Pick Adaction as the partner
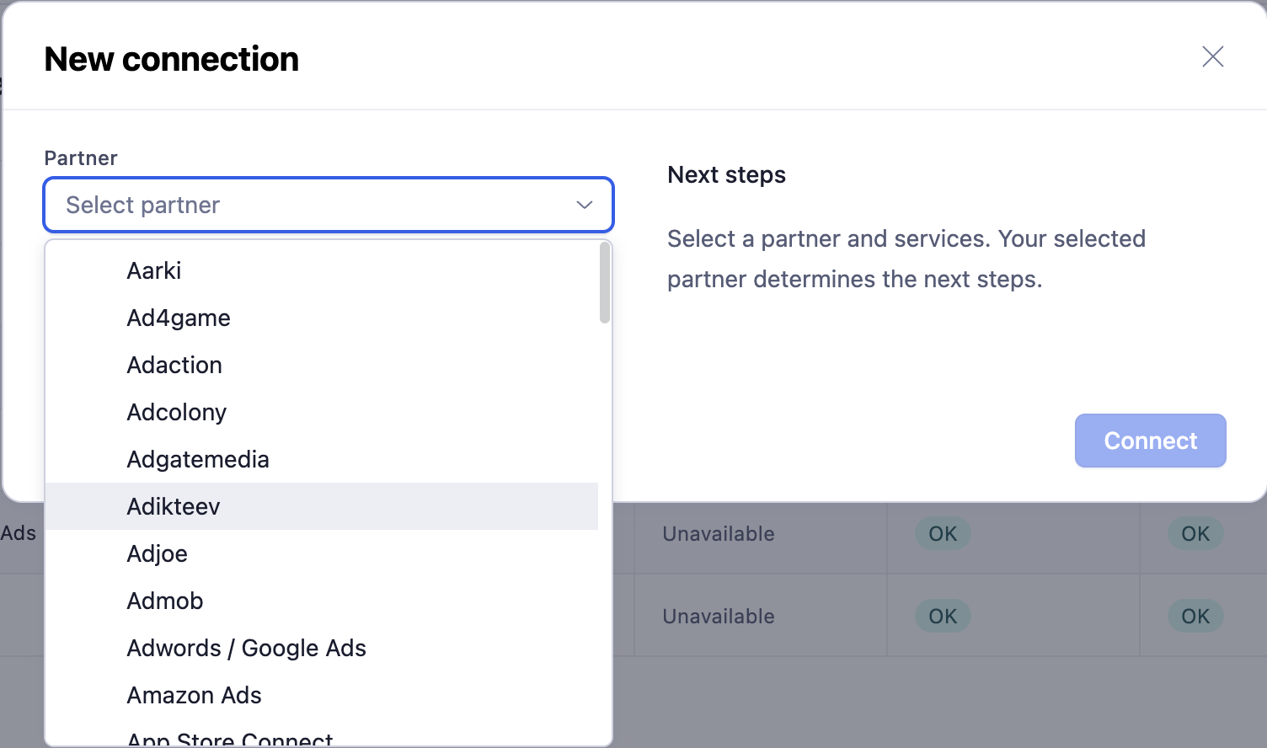1267x748 pixels. [174, 365]
